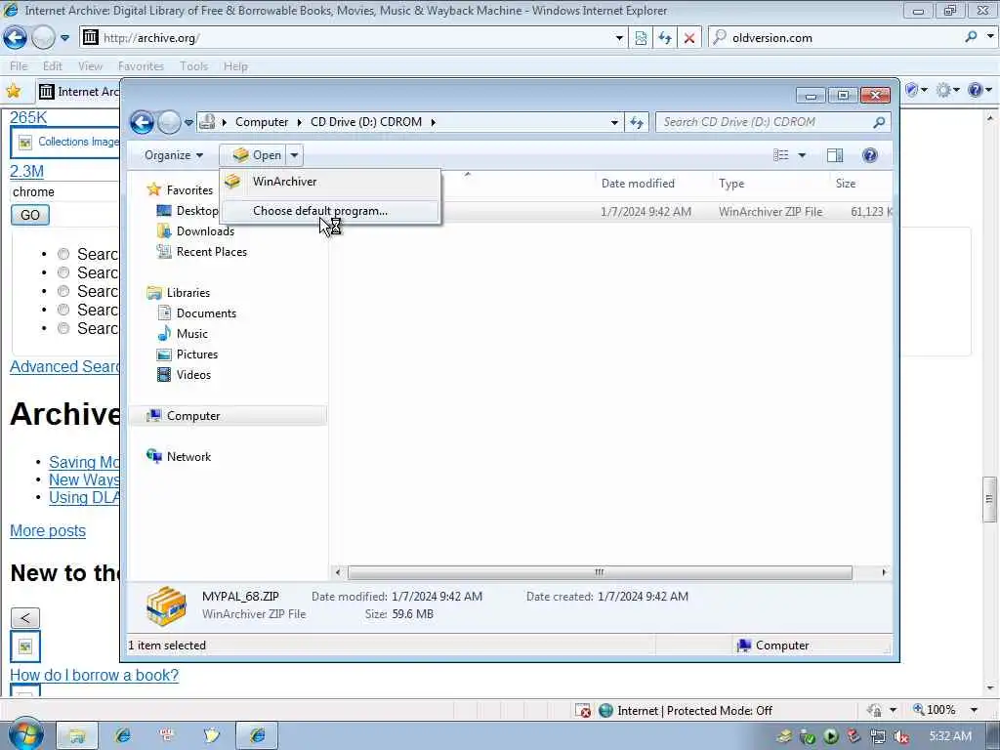The height and width of the screenshot is (750, 1000).
Task: Click IE search magnifier icon
Action: coord(971,37)
